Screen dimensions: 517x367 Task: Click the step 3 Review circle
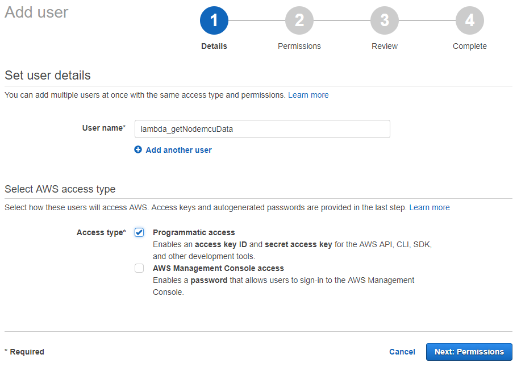click(x=385, y=20)
